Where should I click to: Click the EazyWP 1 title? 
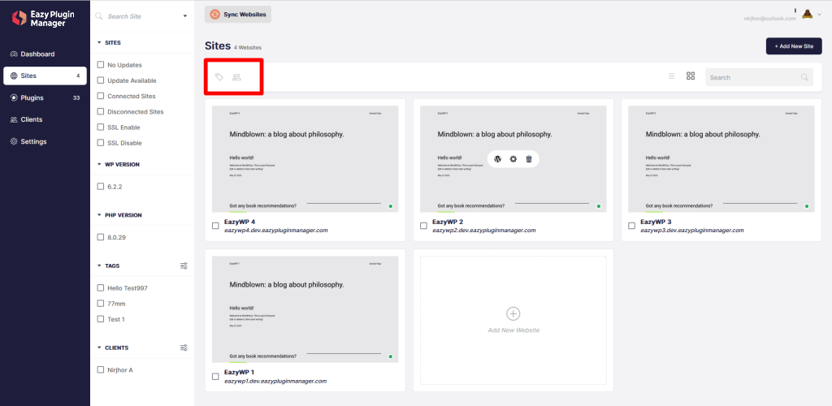(x=240, y=372)
